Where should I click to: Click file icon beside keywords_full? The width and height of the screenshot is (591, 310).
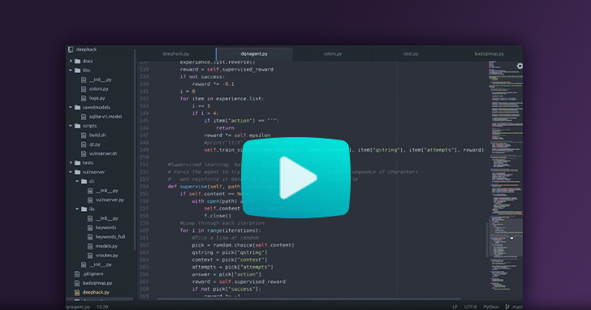pyautogui.click(x=90, y=236)
